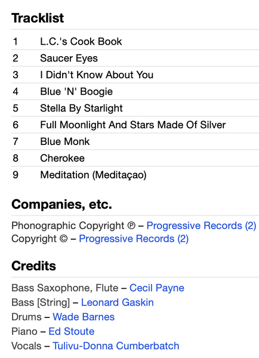Select track I Didn't Know About You
This screenshot has width=259, height=358.
pyautogui.click(x=97, y=75)
